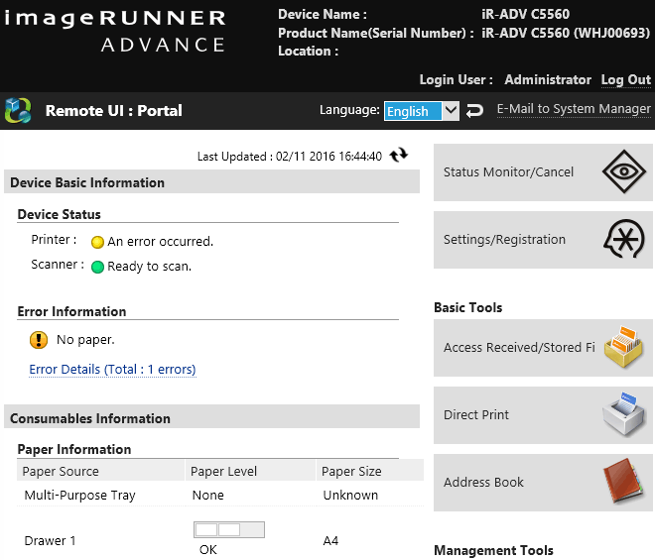
Task: Click the 'Management Tools' heading
Action: pyautogui.click(x=493, y=550)
